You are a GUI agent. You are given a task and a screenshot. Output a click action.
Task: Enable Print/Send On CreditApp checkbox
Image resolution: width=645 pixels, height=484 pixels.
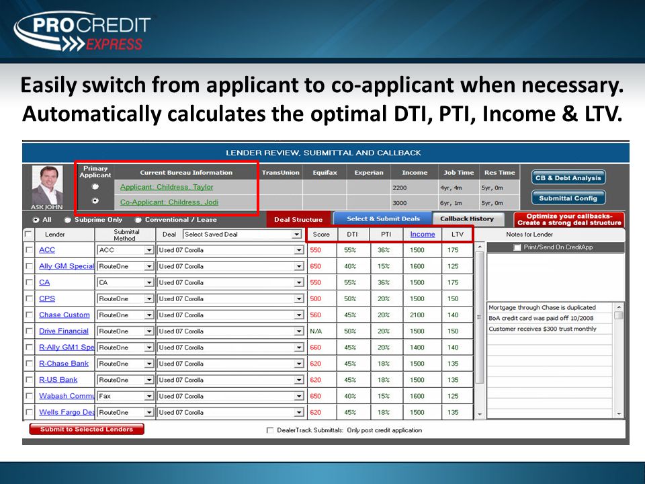coord(517,247)
